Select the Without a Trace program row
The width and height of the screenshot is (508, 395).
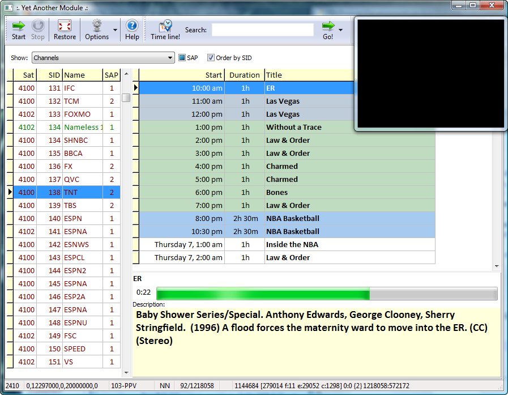247,127
